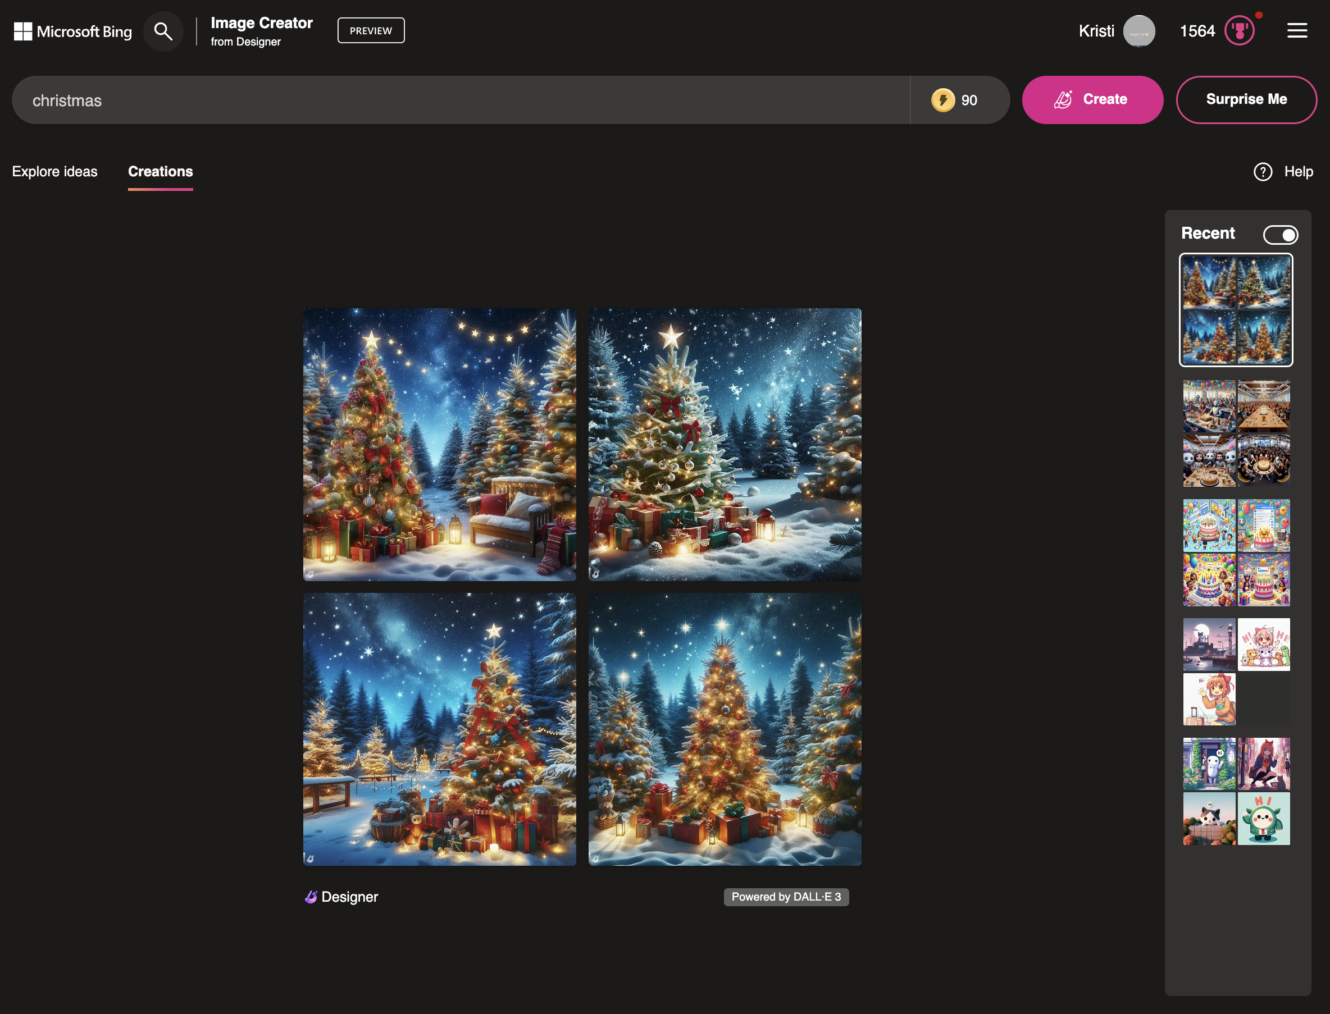Image resolution: width=1330 pixels, height=1014 pixels.
Task: Click the Help icon
Action: tap(1262, 171)
